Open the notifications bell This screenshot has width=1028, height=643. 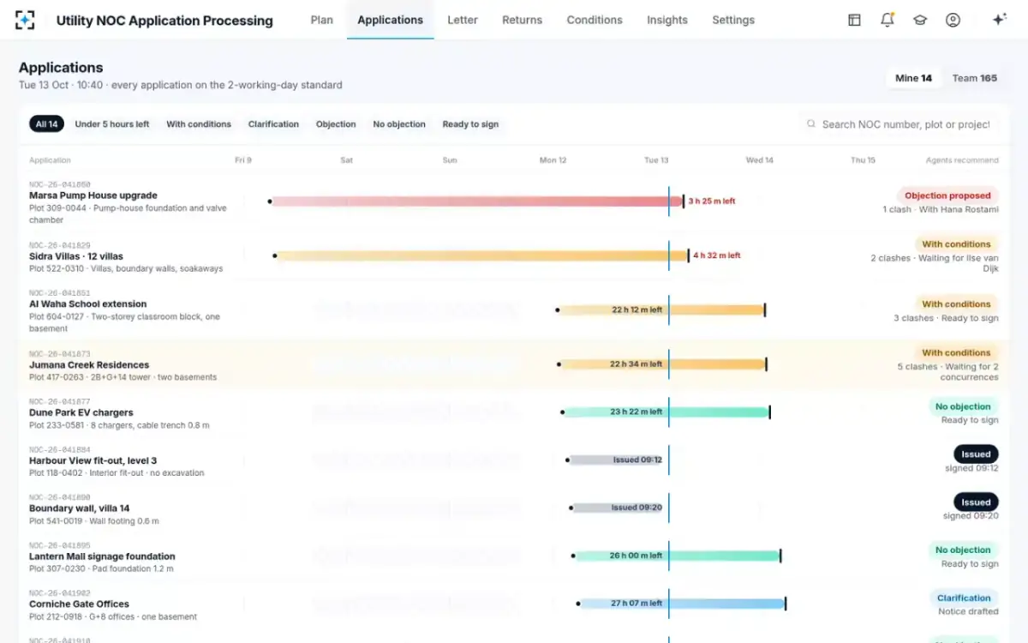[x=888, y=20]
